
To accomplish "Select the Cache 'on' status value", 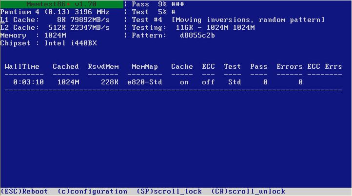I will 184,82.
